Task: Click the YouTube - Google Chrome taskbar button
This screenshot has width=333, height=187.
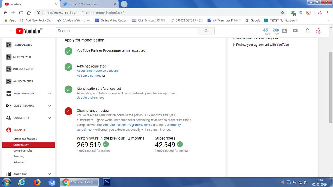Action: click(79, 182)
